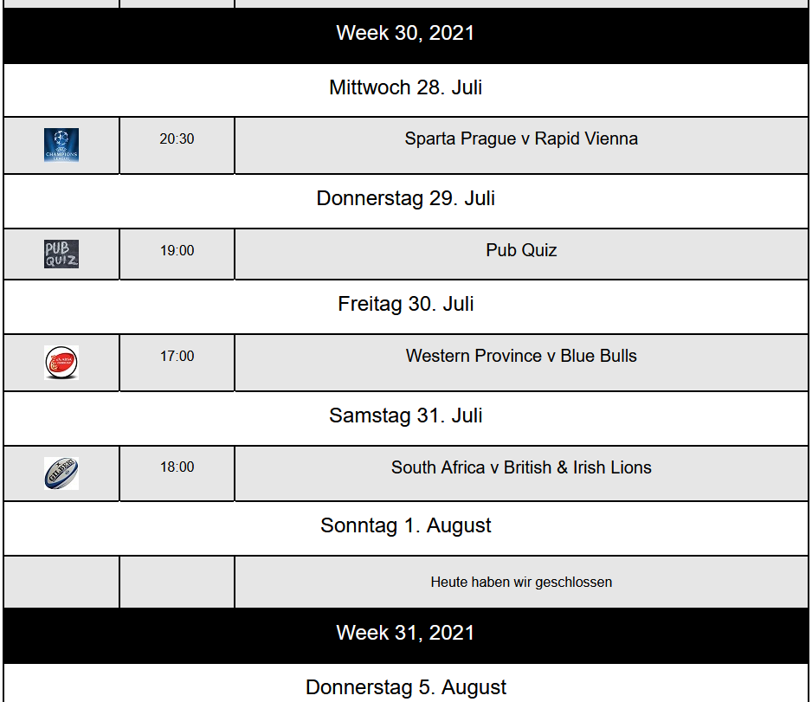The height and width of the screenshot is (702, 812).
Task: Click the Donnerstag 29. Juli heading
Action: [405, 198]
